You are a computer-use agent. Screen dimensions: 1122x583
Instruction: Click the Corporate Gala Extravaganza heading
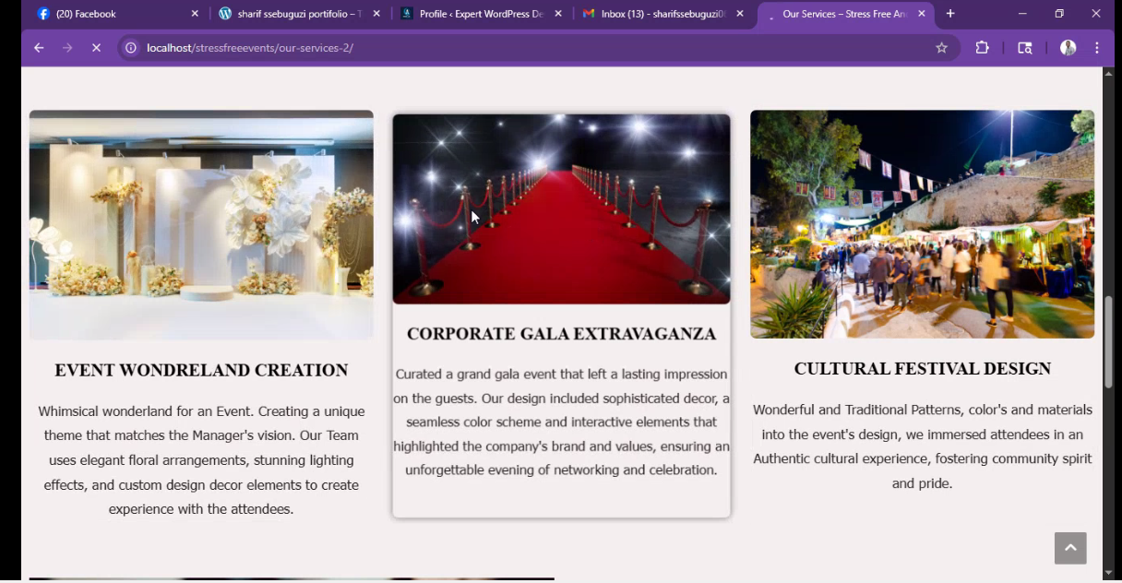561,334
